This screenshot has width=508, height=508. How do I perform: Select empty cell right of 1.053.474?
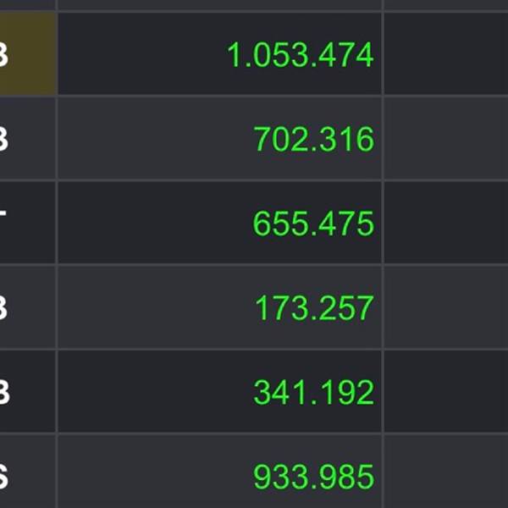point(446,54)
